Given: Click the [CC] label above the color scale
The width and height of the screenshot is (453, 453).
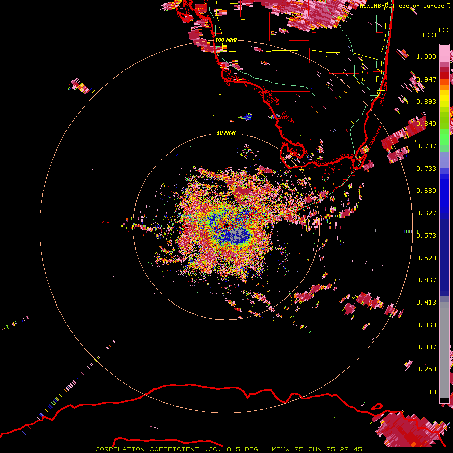Looking at the screenshot, I should [x=430, y=35].
